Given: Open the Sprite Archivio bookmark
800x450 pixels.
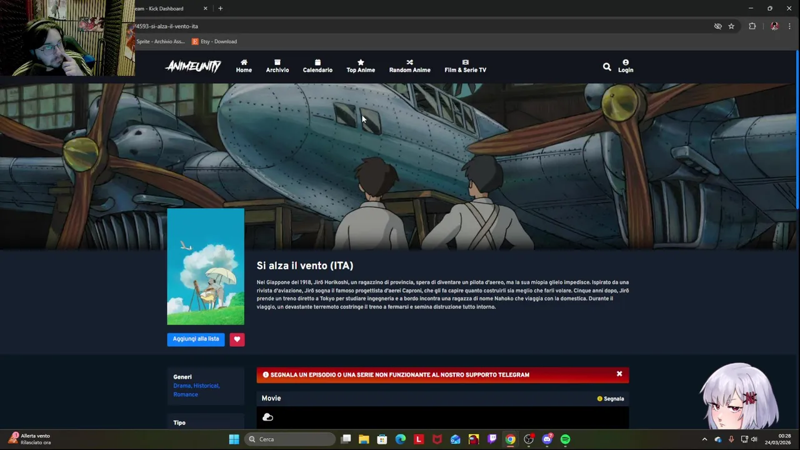Looking at the screenshot, I should coord(161,41).
